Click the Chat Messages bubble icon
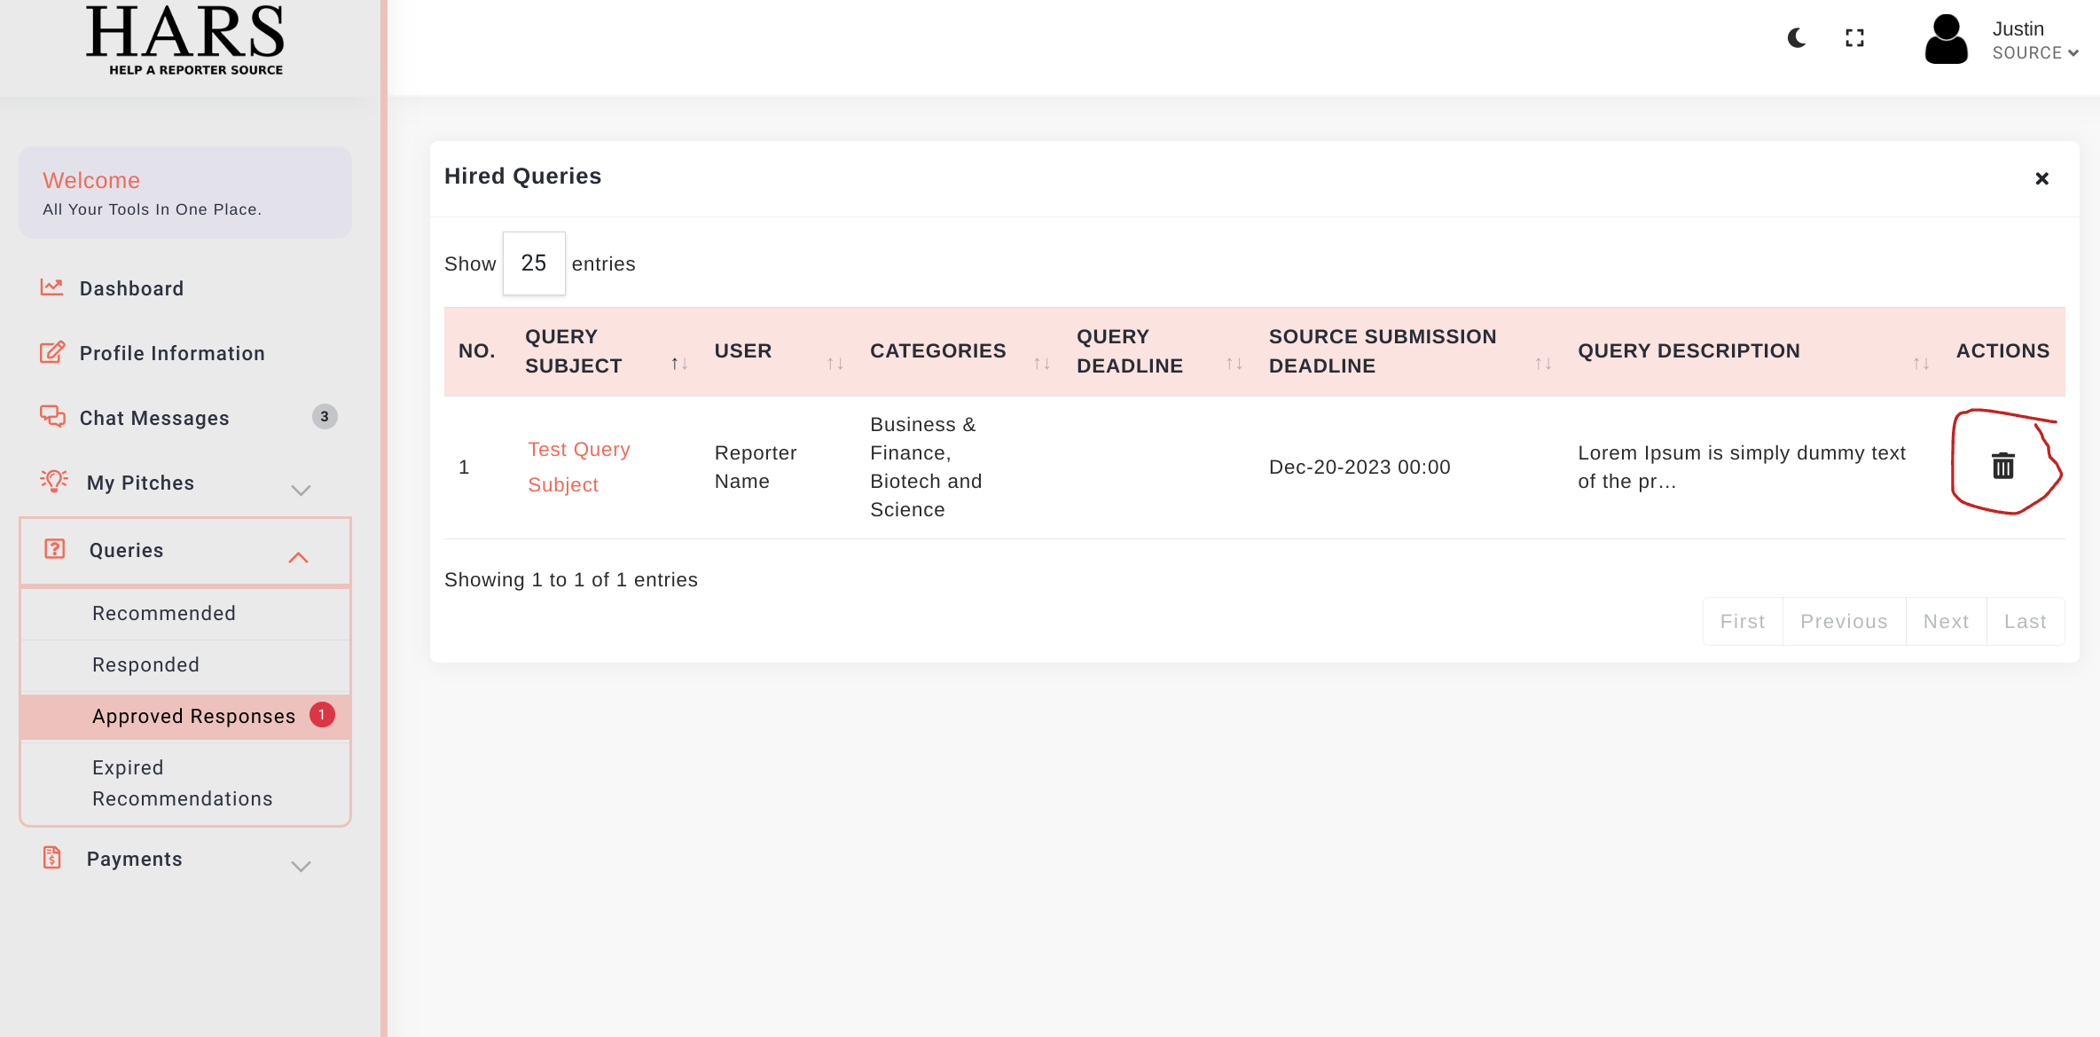The width and height of the screenshot is (2100, 1037). click(x=52, y=416)
